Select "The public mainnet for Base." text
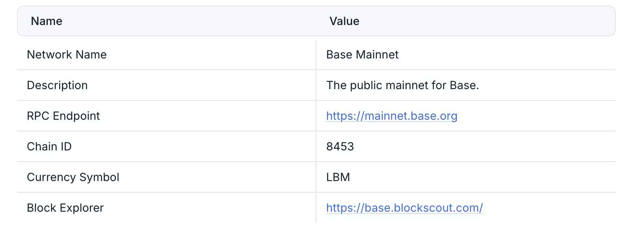Viewport: 632px width, 225px height. click(402, 85)
